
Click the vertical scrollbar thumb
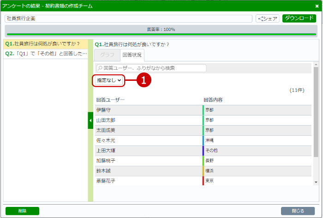click(316, 112)
